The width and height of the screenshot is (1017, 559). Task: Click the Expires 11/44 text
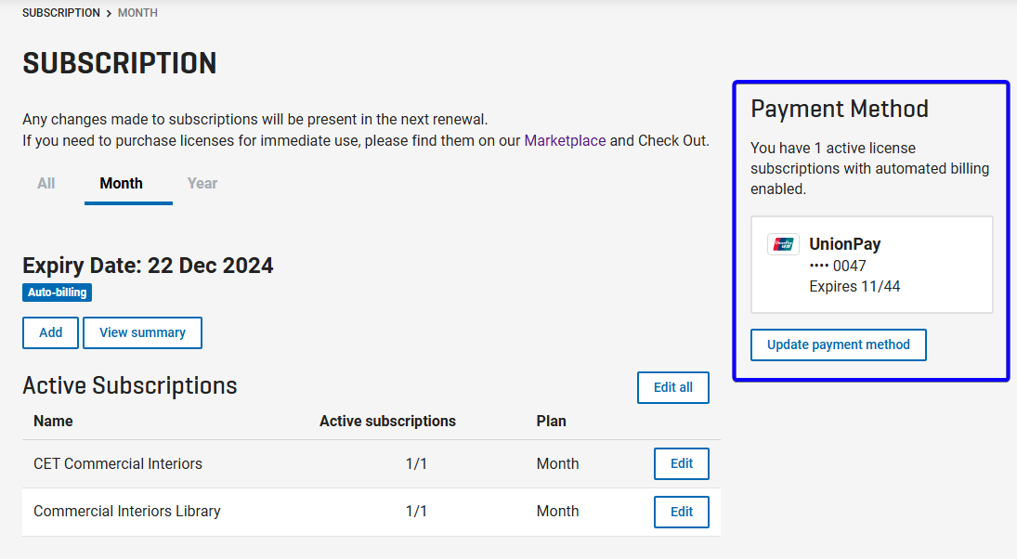854,287
